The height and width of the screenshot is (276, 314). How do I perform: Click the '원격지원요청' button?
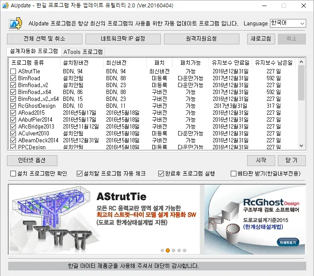201,39
